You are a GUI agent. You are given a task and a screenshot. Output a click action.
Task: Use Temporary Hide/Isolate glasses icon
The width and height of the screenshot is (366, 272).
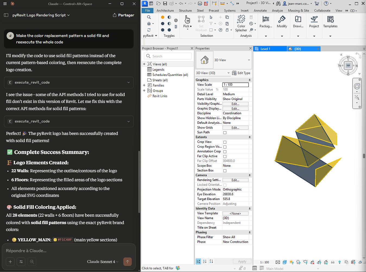click(333, 262)
